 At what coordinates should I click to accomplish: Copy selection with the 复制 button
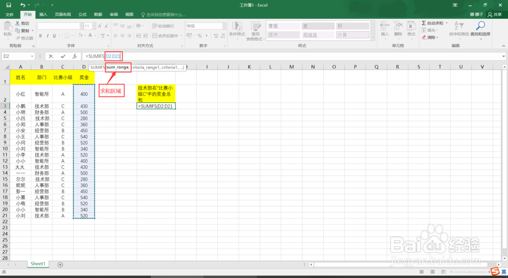coord(23,31)
